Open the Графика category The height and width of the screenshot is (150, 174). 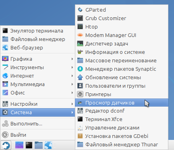tap(37, 59)
